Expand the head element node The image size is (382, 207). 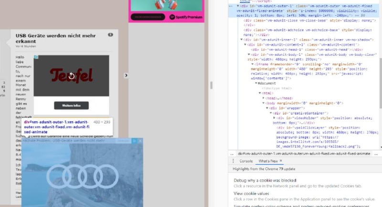(x=264, y=98)
